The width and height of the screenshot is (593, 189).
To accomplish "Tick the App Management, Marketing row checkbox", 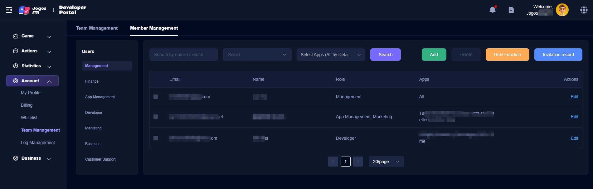I will pos(156,117).
